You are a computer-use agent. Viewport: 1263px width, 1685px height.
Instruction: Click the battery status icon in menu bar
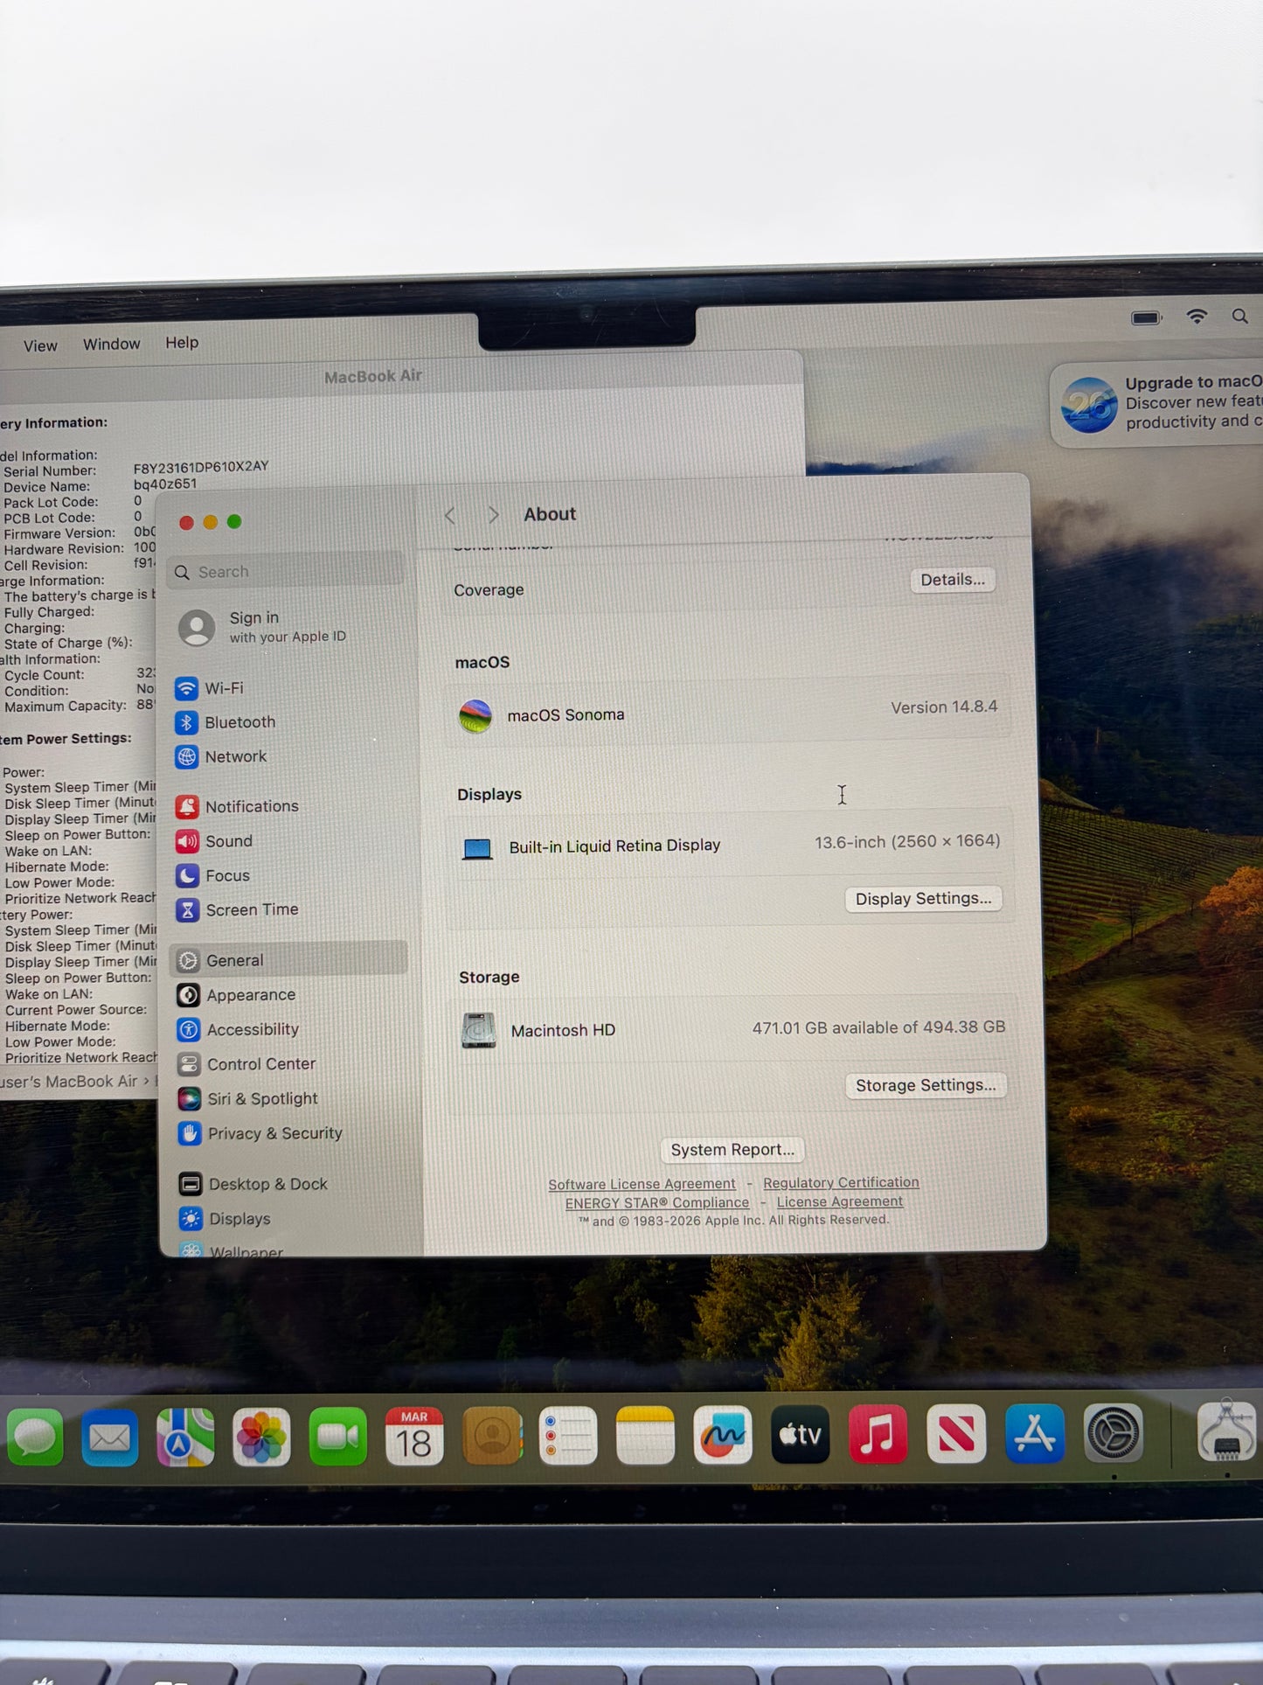(1147, 317)
